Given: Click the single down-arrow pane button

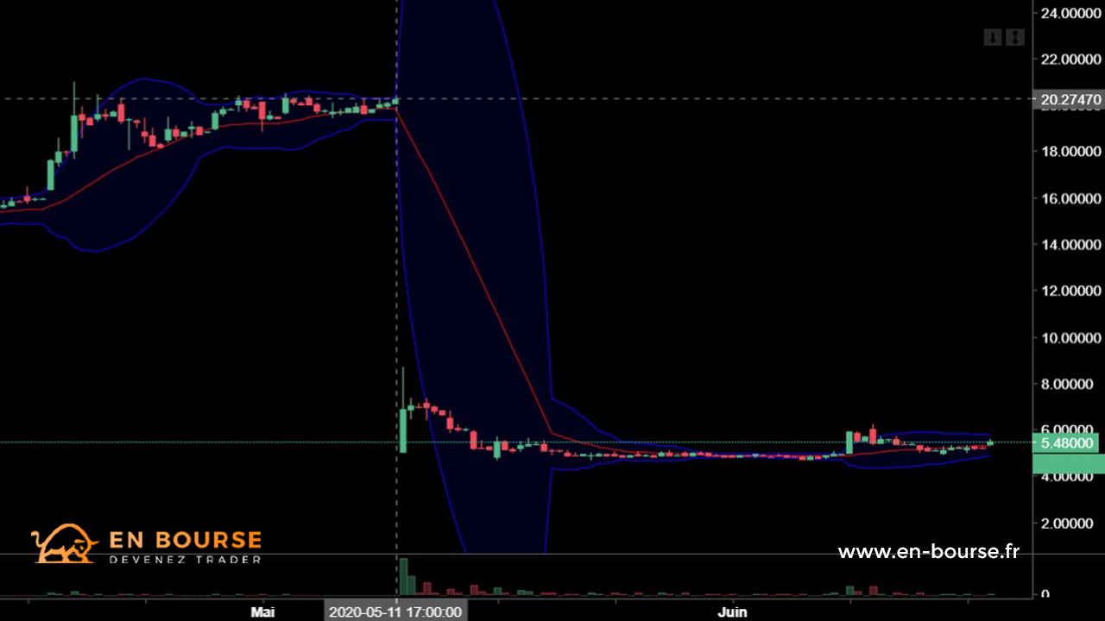Looking at the screenshot, I should point(993,37).
